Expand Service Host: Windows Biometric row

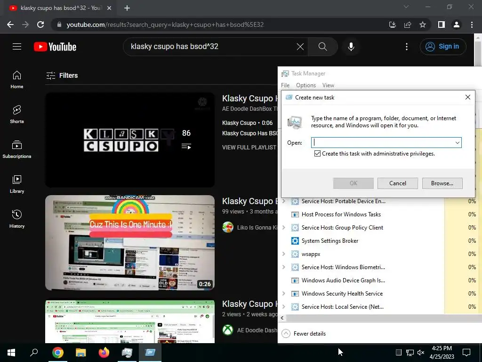(x=284, y=267)
